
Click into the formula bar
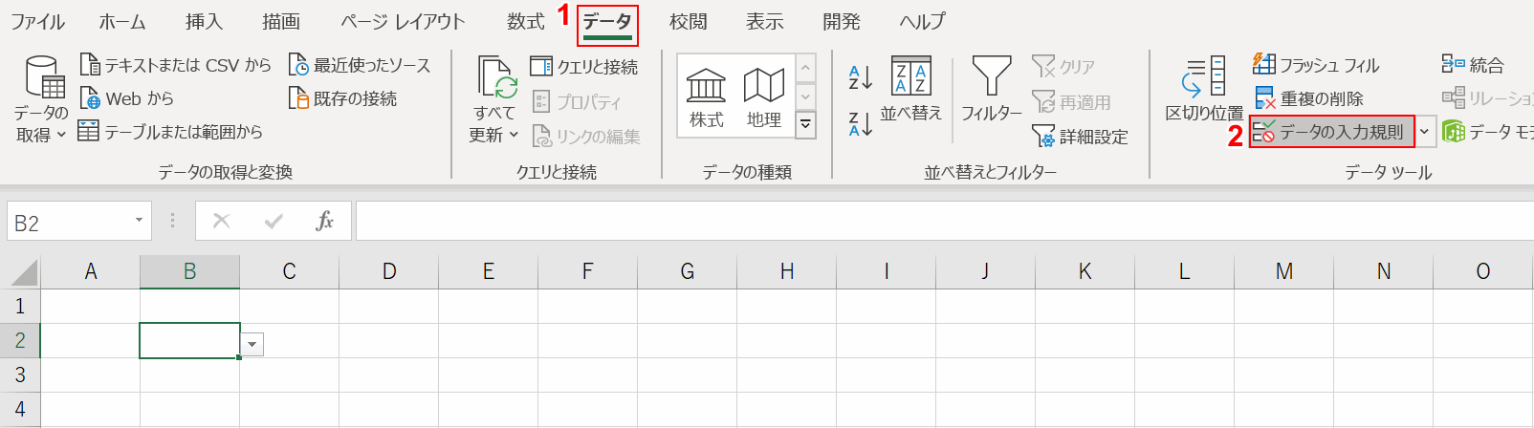945,222
